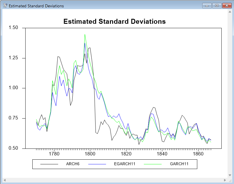Click the horizontal scrollbar track at the bottom
The width and height of the screenshot is (234, 184).
click(115, 180)
